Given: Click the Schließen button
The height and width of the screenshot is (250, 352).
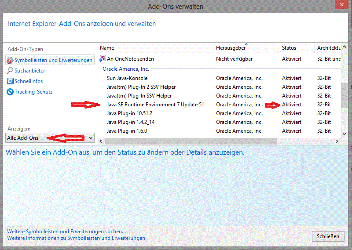Looking at the screenshot, I should pos(328,236).
